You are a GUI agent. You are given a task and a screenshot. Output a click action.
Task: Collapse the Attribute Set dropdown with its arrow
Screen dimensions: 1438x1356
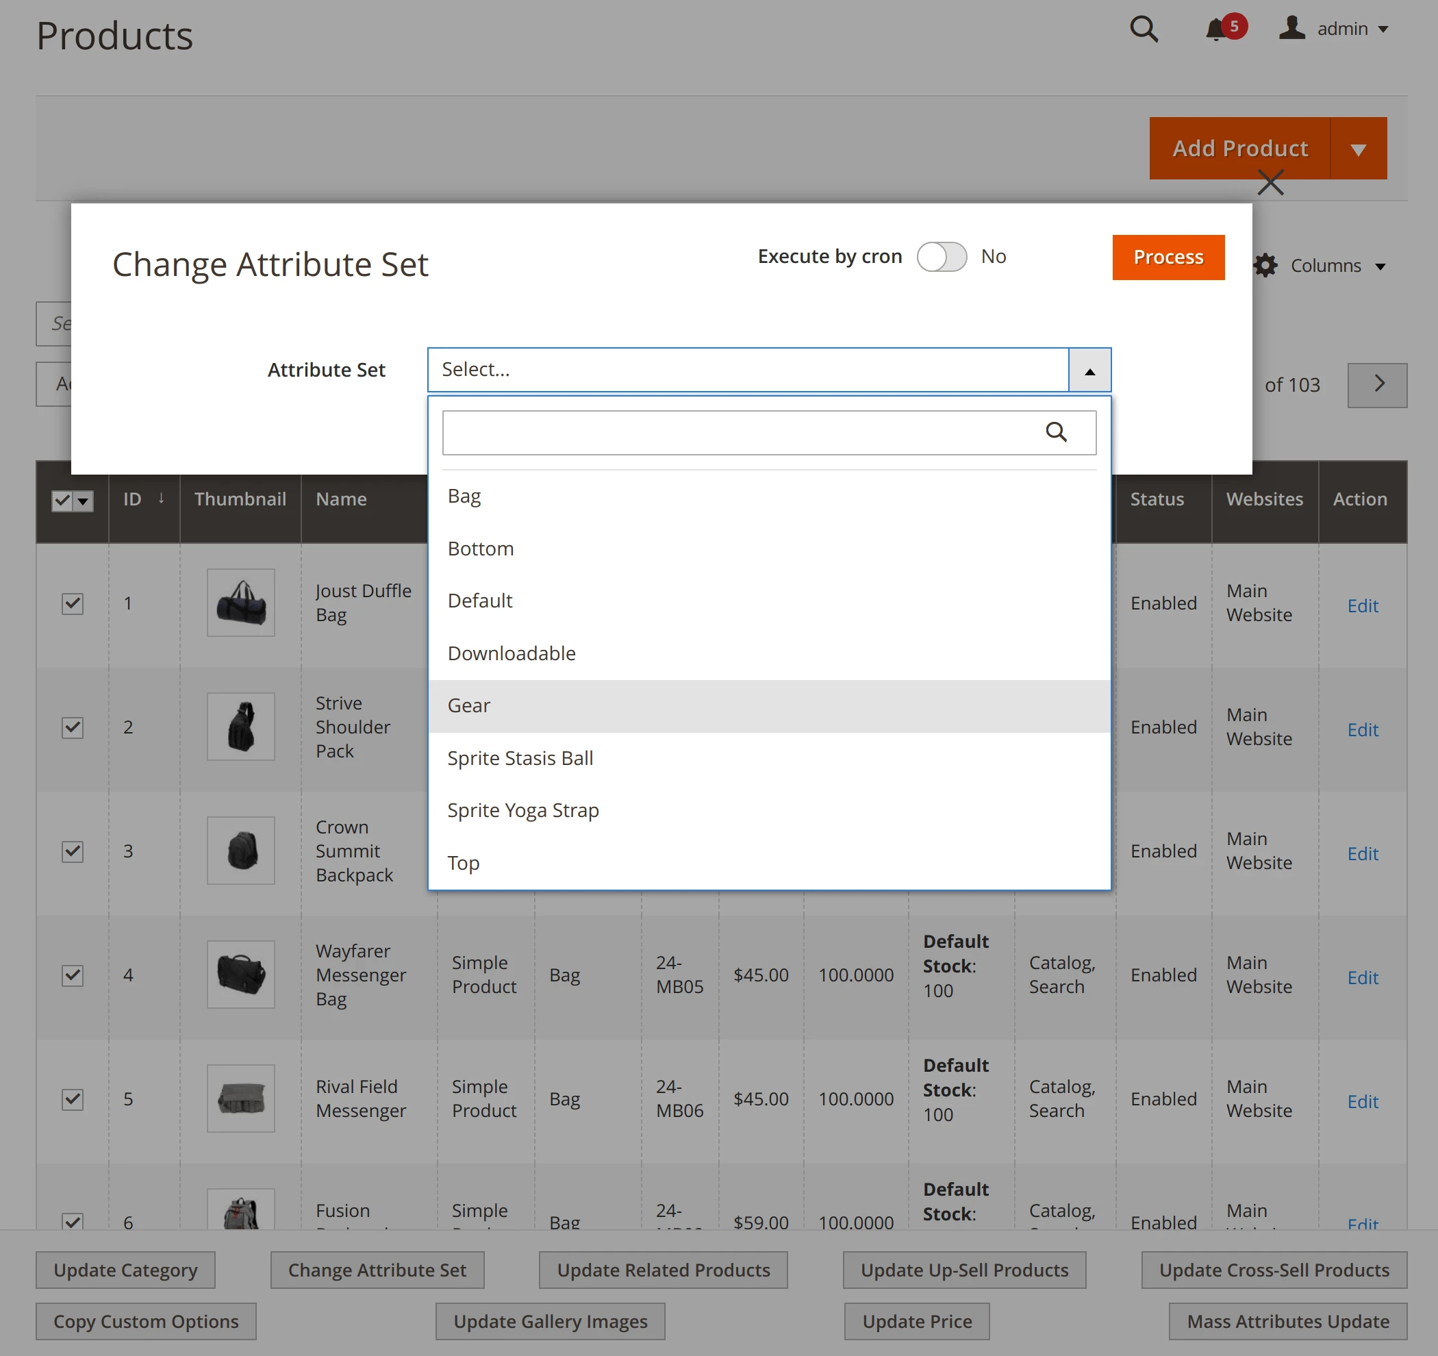click(1089, 370)
